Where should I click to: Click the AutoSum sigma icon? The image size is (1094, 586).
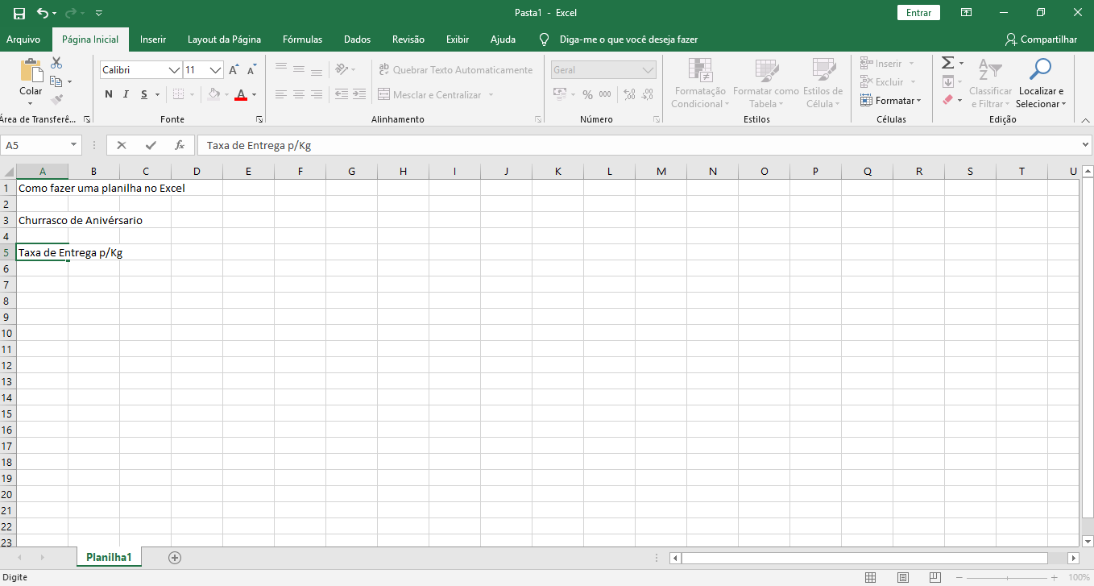pyautogui.click(x=947, y=63)
